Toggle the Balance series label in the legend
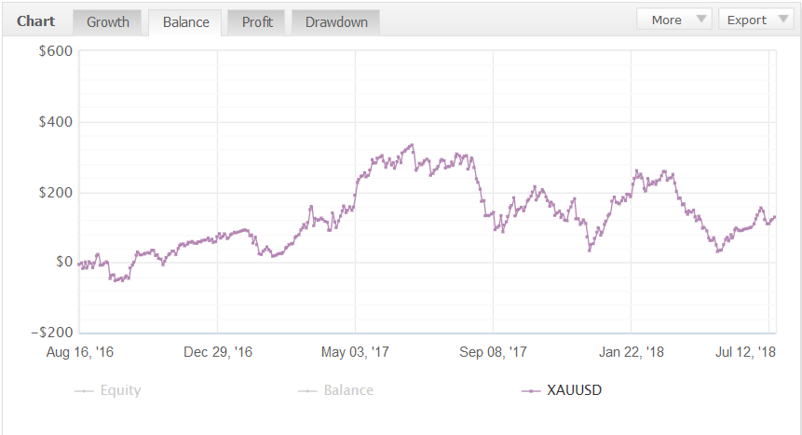The width and height of the screenshot is (802, 435). click(x=348, y=390)
